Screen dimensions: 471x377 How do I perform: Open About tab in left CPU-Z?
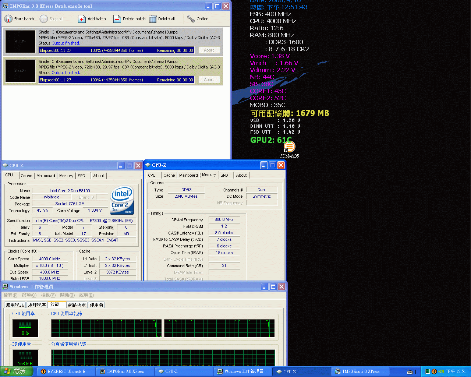[99, 176]
